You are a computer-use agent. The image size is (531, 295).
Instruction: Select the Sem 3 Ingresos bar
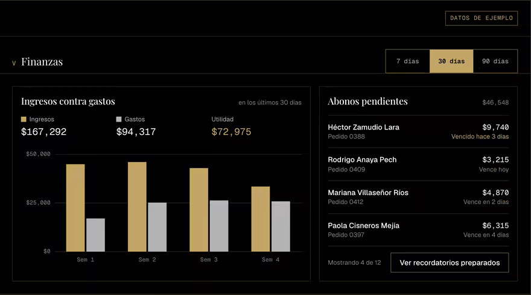pyautogui.click(x=199, y=210)
